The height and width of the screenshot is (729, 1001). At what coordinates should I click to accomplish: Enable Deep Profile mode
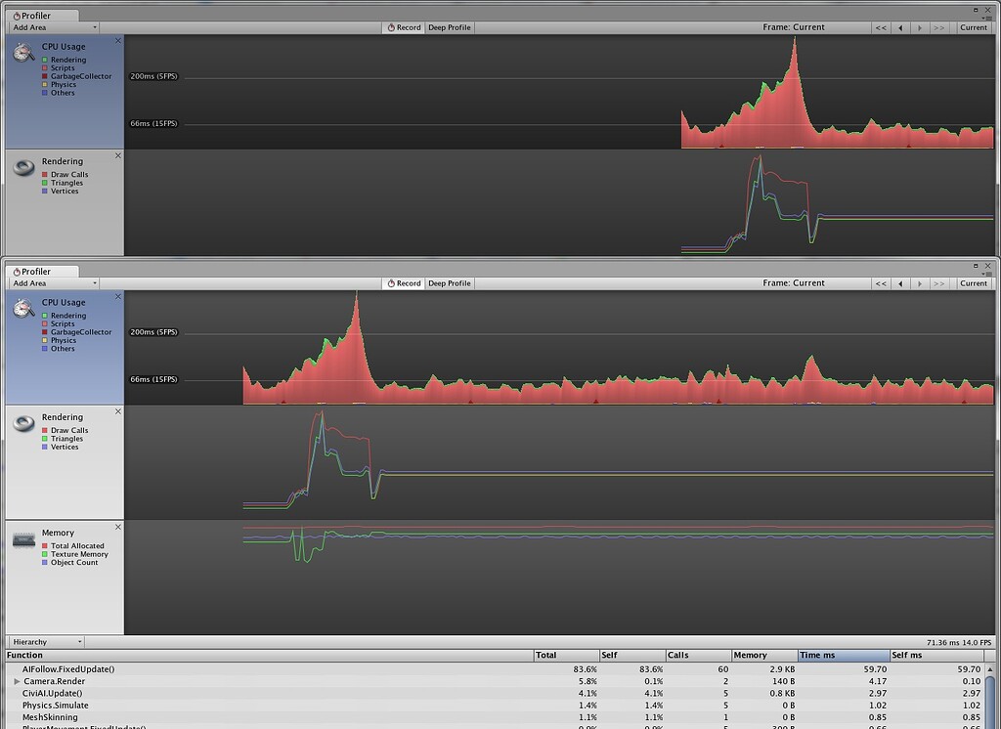tap(449, 26)
